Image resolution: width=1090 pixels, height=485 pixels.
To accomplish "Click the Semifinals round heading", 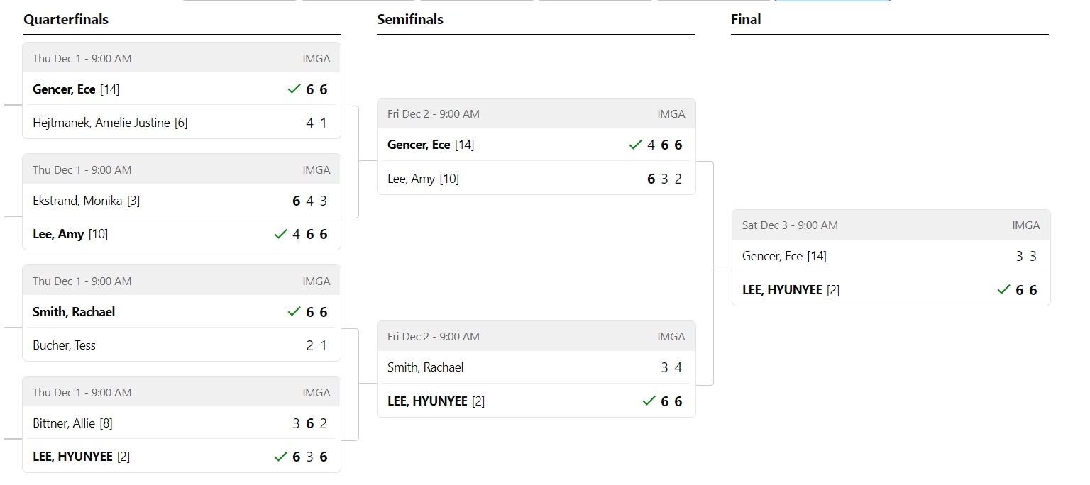I will tap(410, 20).
